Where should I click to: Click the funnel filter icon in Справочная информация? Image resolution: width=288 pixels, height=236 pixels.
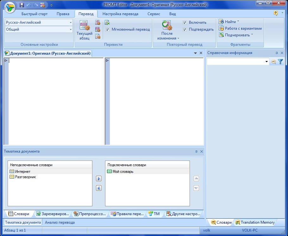280,62
